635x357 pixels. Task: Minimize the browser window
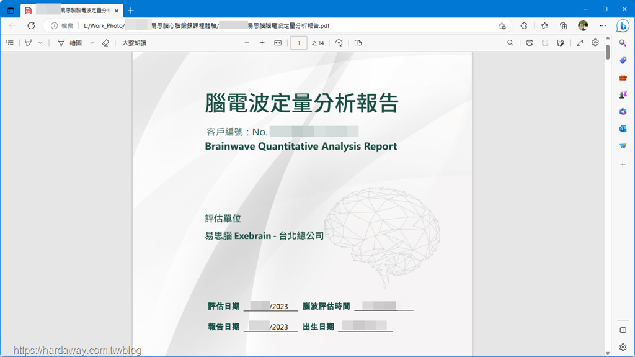[585, 9]
